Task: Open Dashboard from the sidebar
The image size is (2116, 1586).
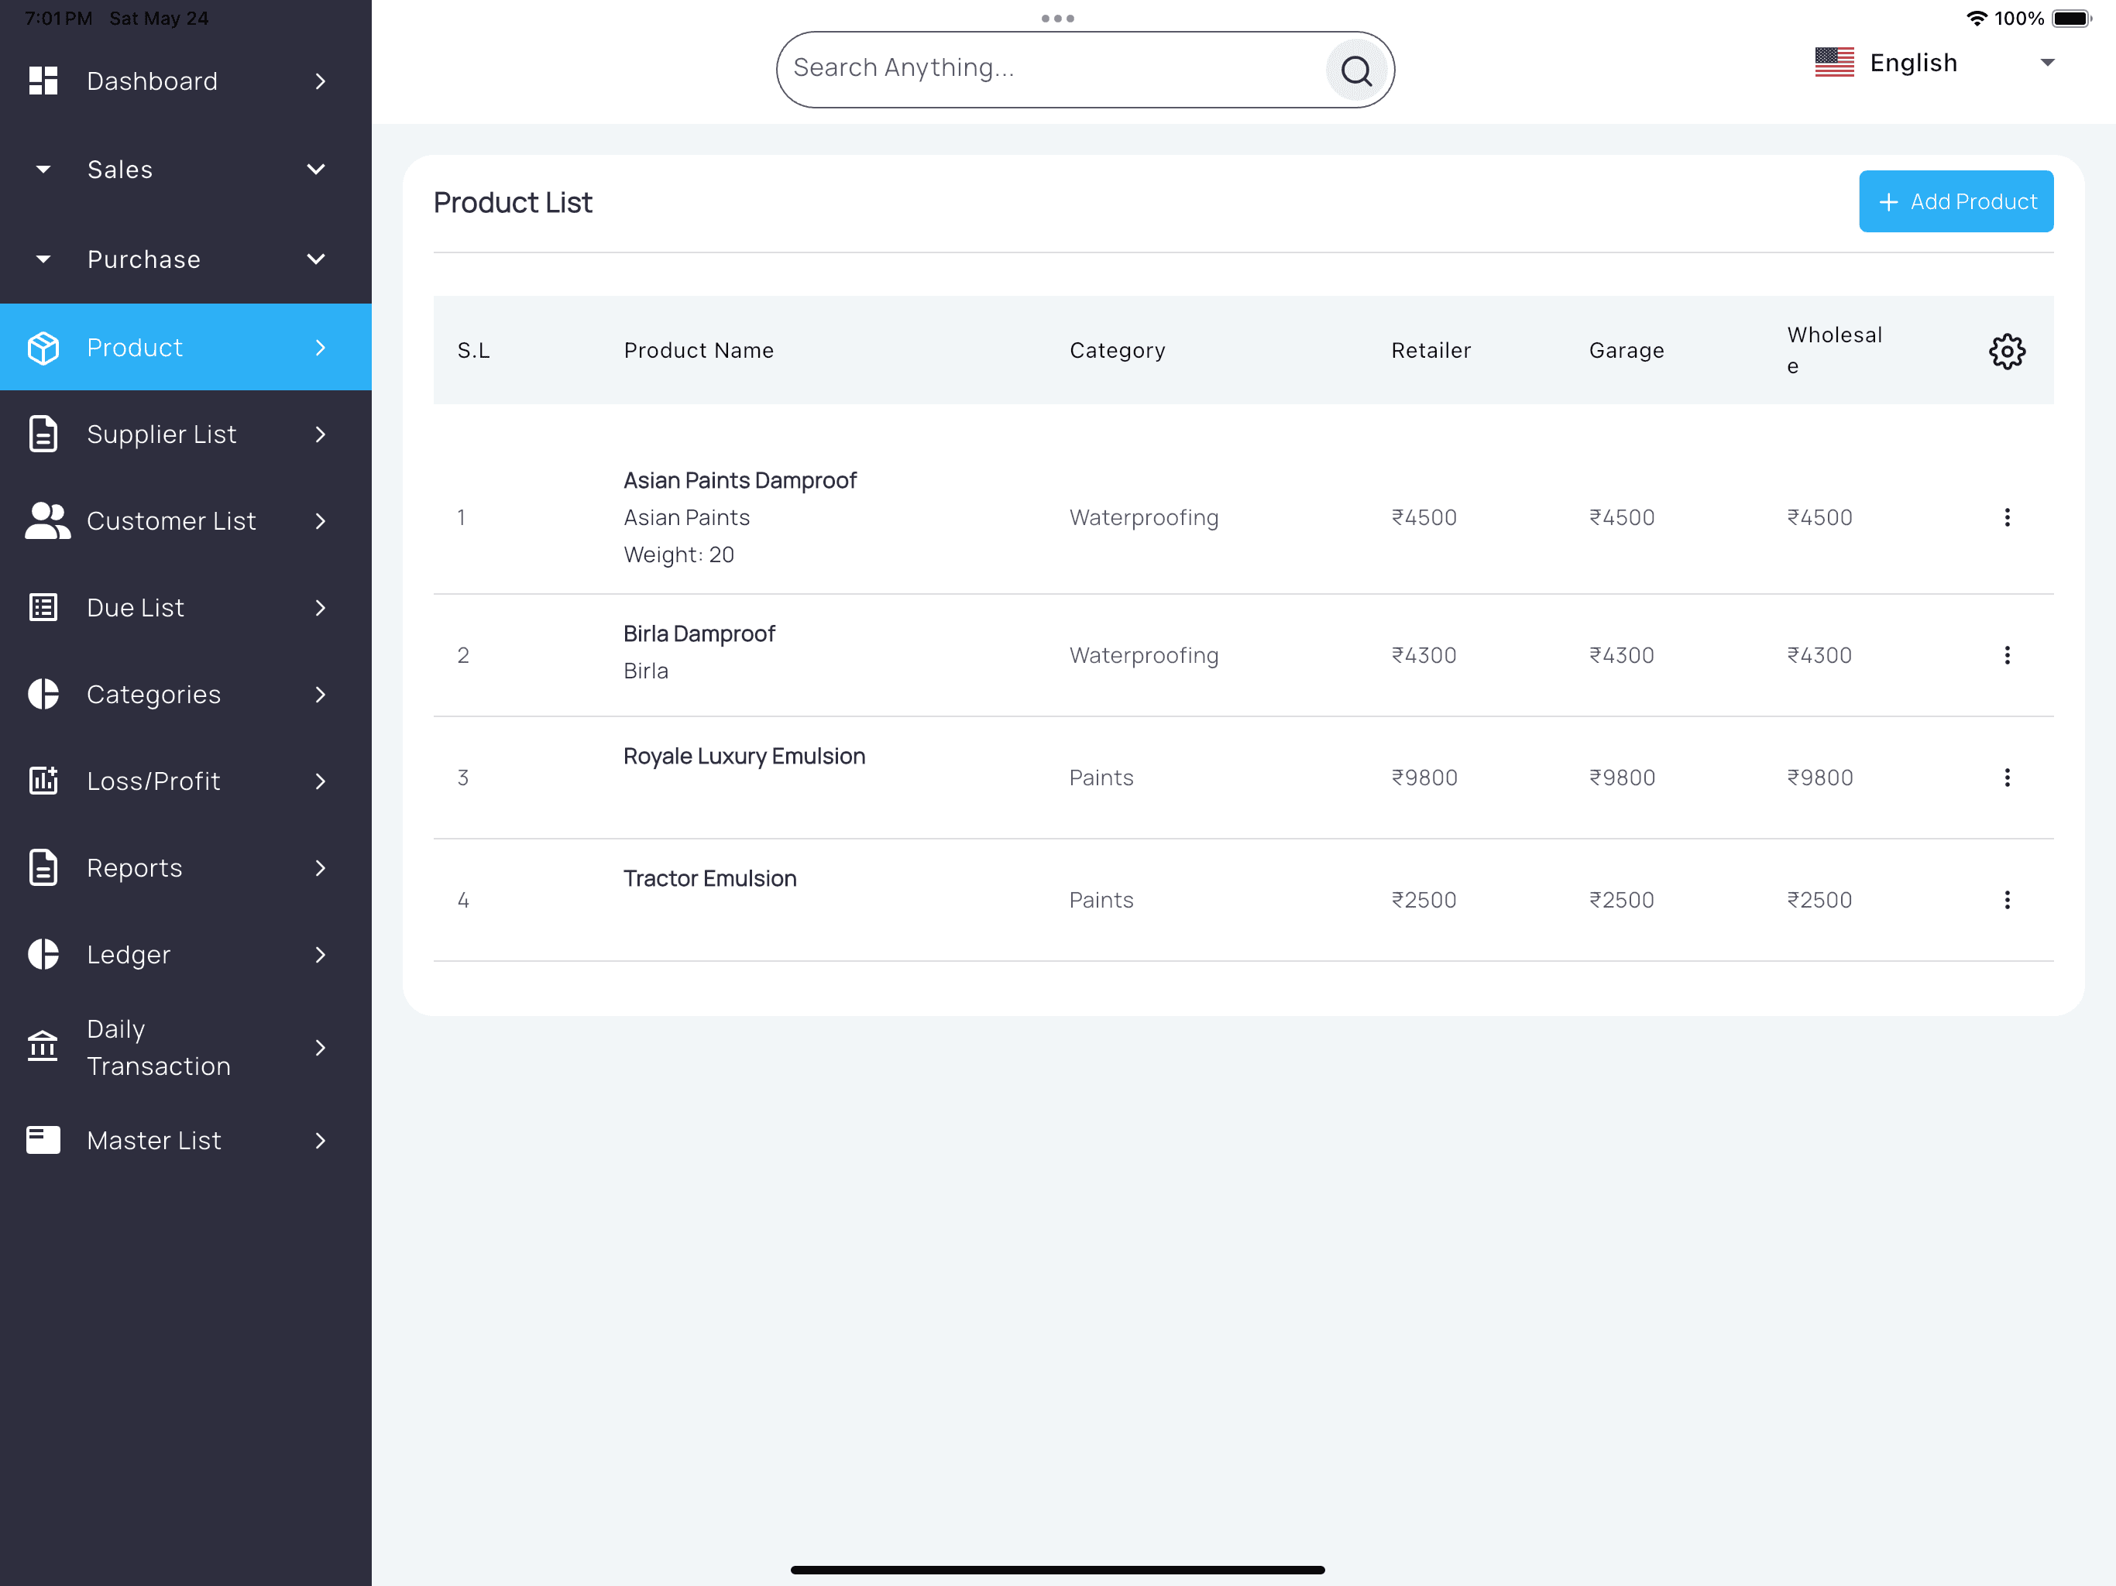Action: [x=186, y=81]
